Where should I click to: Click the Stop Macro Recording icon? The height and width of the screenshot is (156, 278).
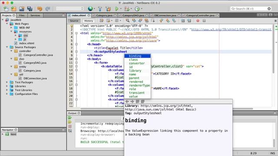click(x=204, y=21)
